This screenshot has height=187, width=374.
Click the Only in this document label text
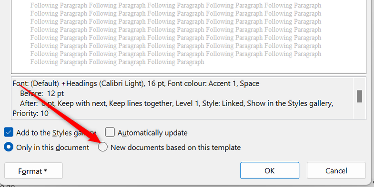tap(52, 148)
